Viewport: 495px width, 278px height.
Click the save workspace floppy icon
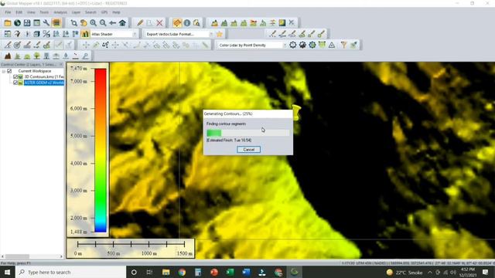tap(27, 22)
